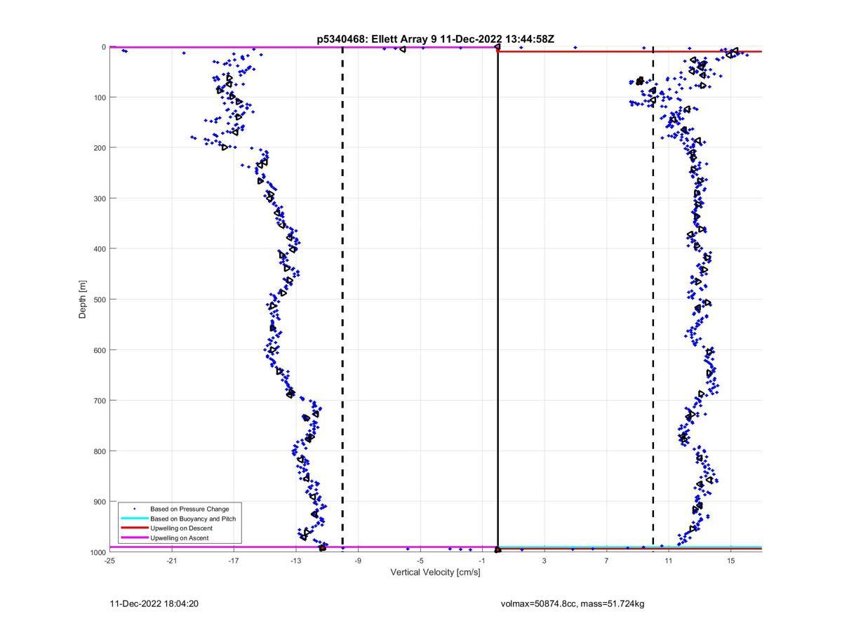Click the 'volmax=50874.8cc, mass=51.724kg' text
This screenshot has width=842, height=621.
point(573,603)
